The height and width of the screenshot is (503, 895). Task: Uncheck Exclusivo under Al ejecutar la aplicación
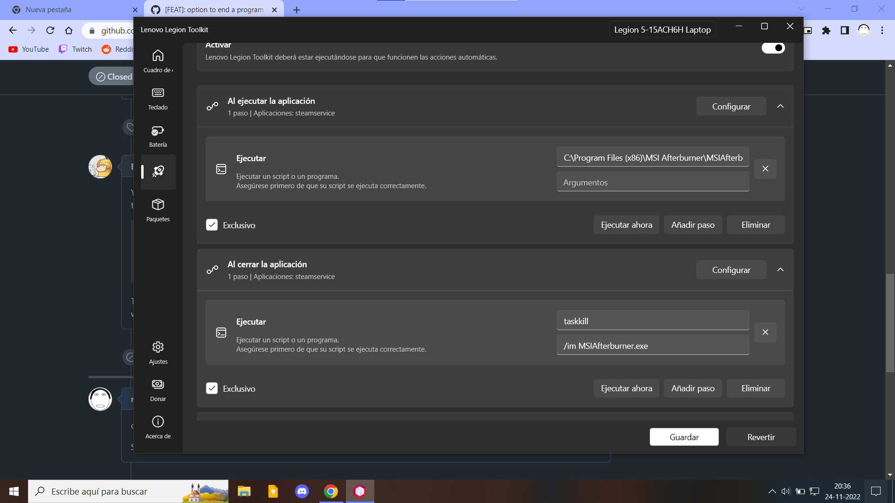point(212,225)
